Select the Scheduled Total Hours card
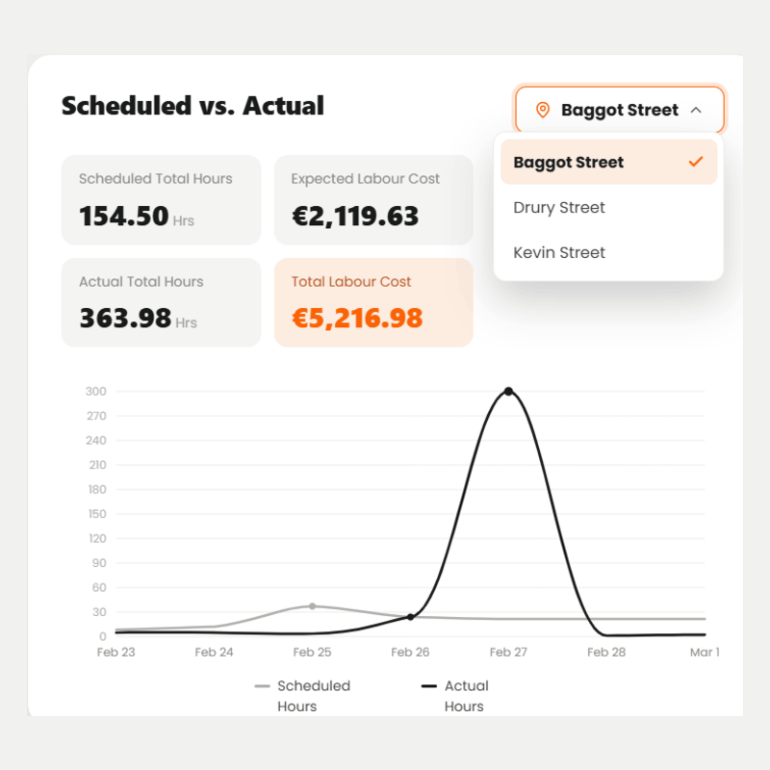Image resolution: width=770 pixels, height=770 pixels. point(161,200)
